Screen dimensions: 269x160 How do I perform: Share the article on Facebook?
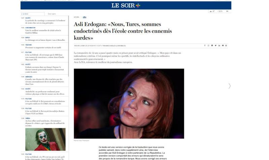coord(205,45)
